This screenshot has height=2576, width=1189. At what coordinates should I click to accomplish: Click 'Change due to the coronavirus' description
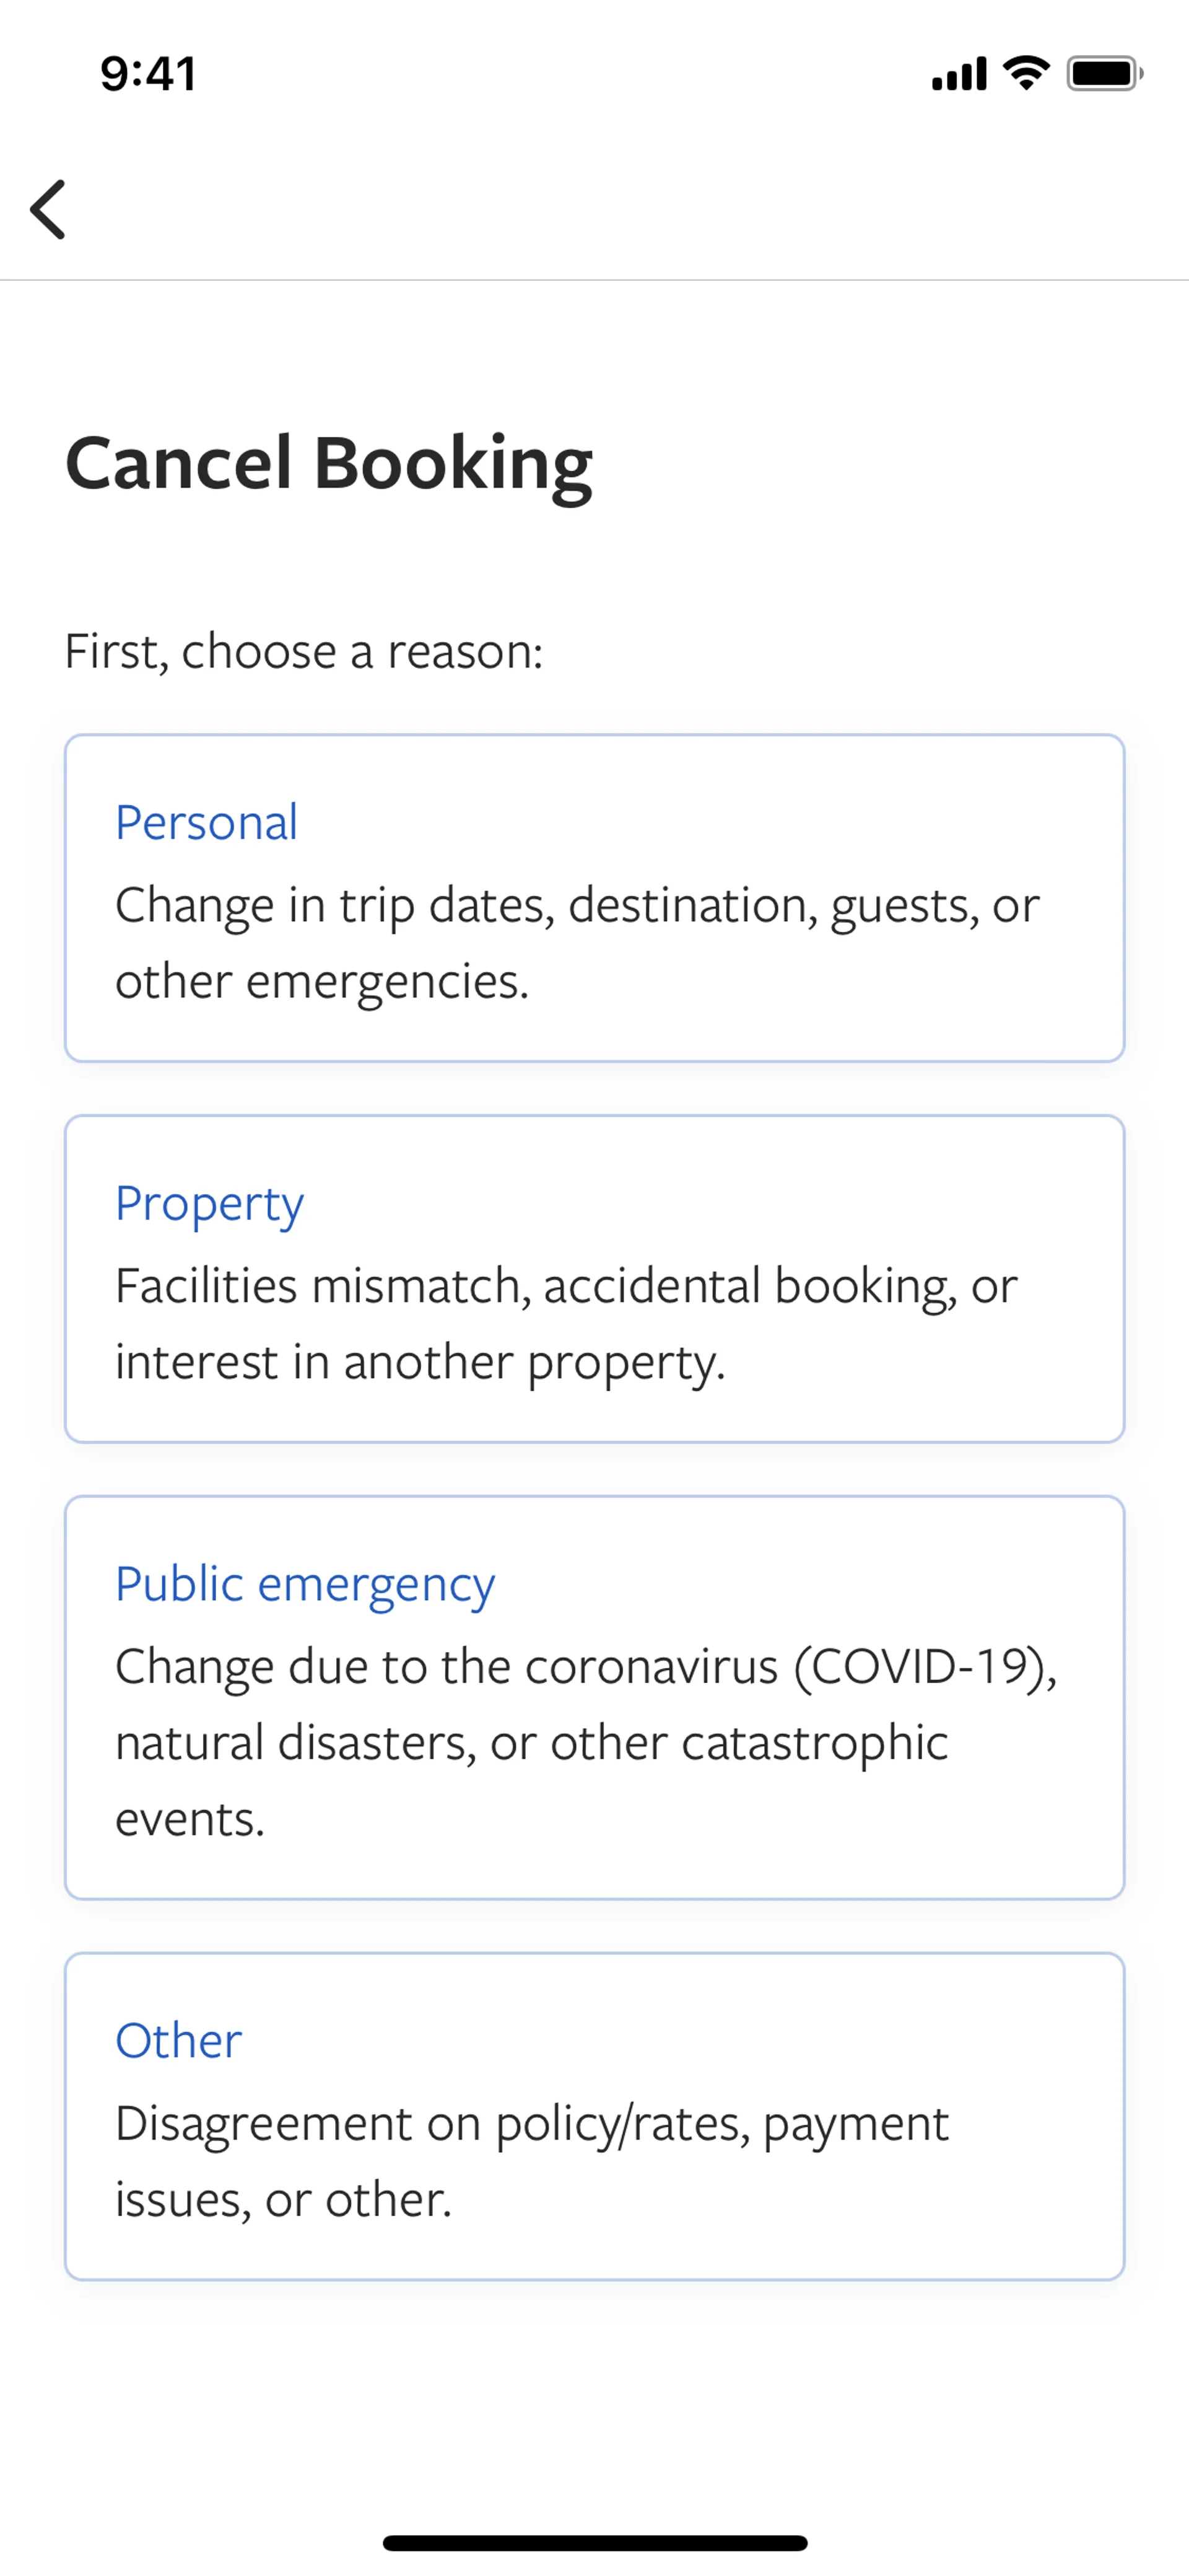point(585,1667)
